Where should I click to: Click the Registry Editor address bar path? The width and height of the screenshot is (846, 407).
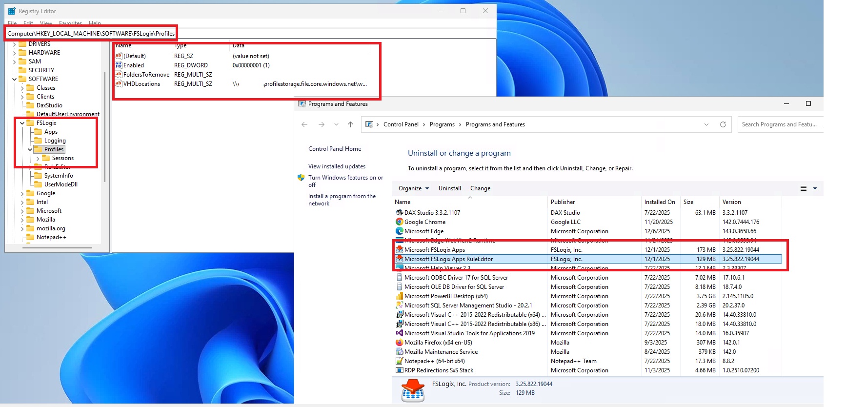[x=91, y=34]
